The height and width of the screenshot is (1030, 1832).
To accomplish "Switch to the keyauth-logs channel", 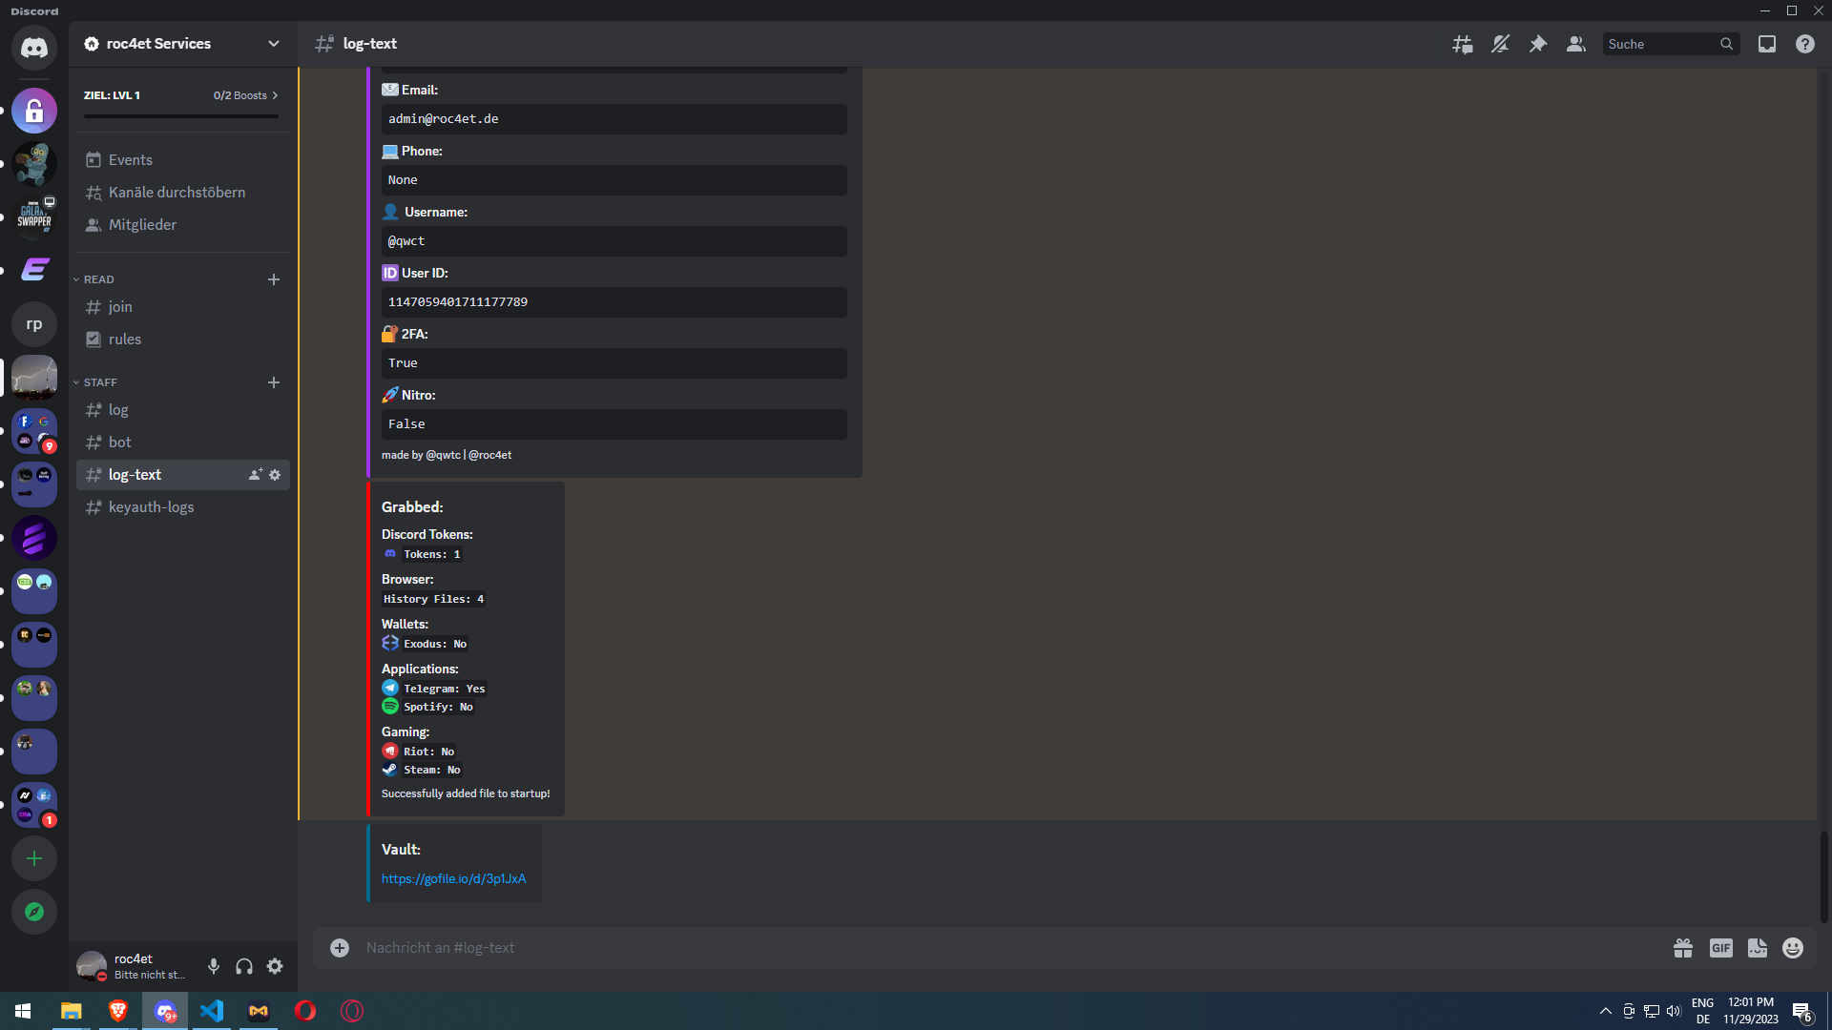I will [x=151, y=507].
